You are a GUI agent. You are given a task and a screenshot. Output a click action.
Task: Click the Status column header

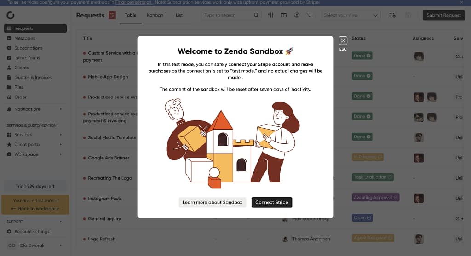(x=359, y=38)
